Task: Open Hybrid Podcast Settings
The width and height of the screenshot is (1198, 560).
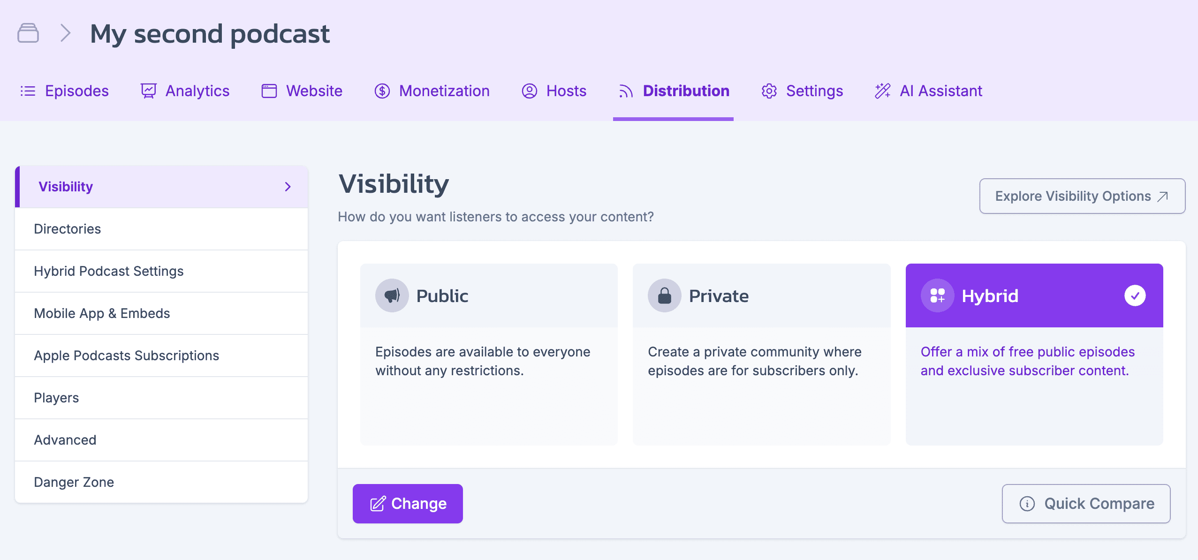Action: coord(161,271)
